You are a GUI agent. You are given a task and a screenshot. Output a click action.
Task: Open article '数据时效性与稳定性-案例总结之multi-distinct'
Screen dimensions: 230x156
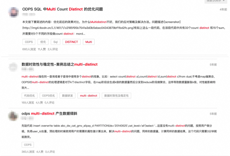coord(59,65)
